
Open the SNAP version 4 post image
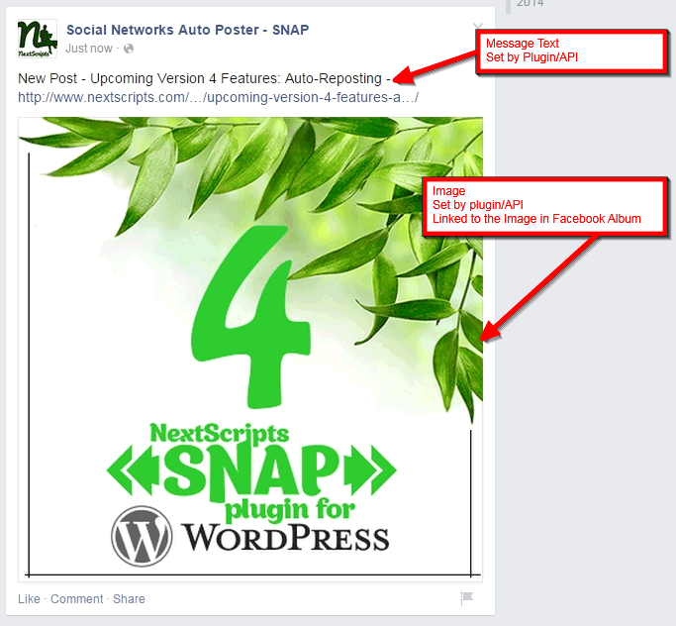(250, 349)
